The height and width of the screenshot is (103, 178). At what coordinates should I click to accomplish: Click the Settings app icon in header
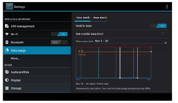[x=9, y=7]
